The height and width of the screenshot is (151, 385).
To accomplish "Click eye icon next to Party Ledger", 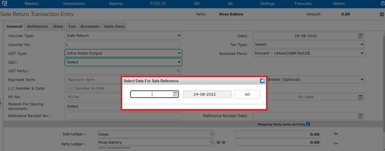I will coord(218,142).
